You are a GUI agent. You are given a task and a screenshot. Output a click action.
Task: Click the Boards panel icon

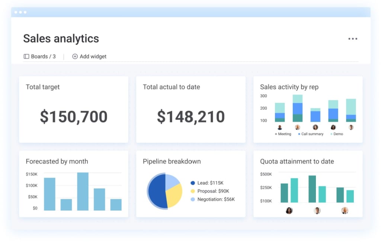coord(26,56)
